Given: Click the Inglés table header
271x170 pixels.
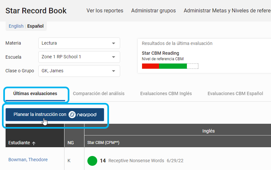Looking at the screenshot, I should point(208,131).
